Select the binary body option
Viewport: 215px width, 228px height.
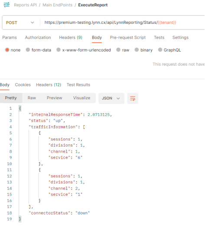tap(137, 50)
